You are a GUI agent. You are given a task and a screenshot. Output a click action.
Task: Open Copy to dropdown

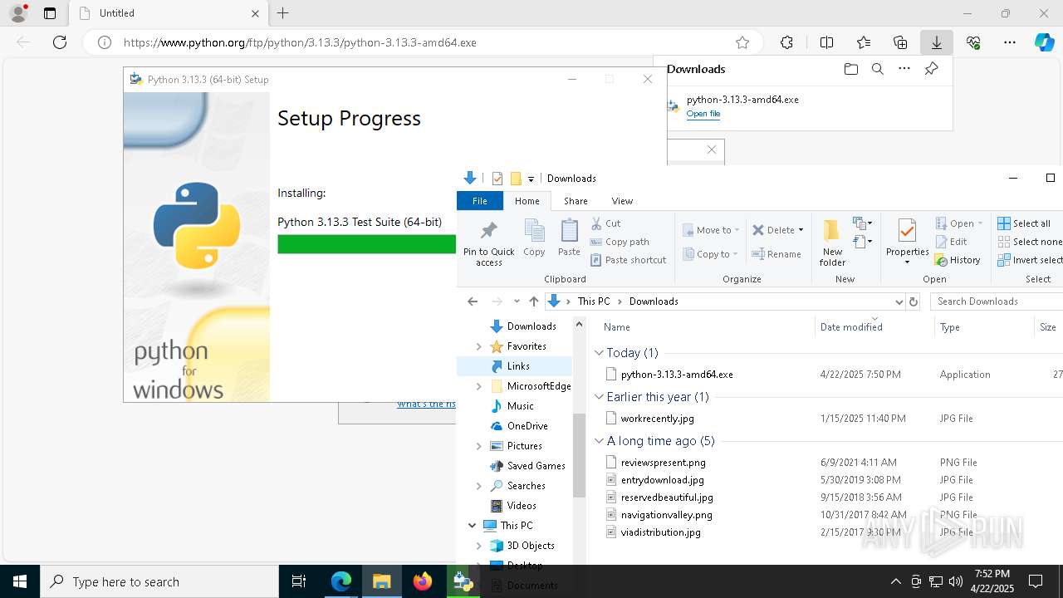pos(711,254)
